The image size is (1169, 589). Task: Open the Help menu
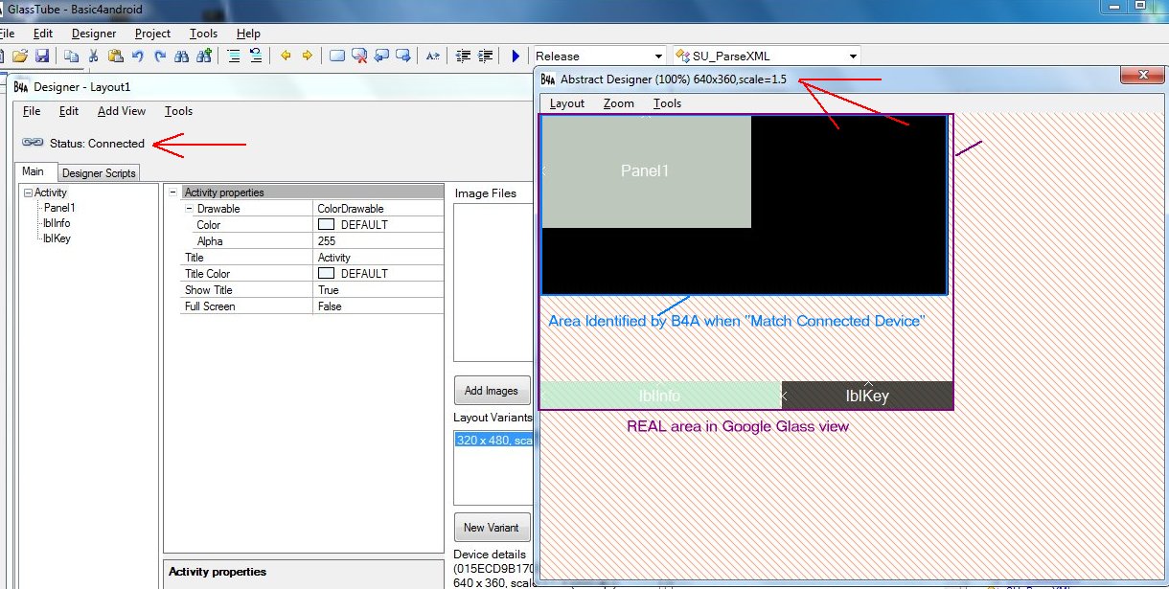(x=248, y=34)
